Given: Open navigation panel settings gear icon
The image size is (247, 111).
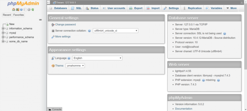Looking at the screenshot, I should [x=29, y=10].
